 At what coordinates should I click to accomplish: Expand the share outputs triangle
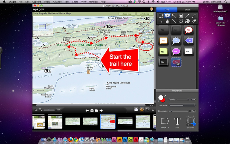click(153, 110)
